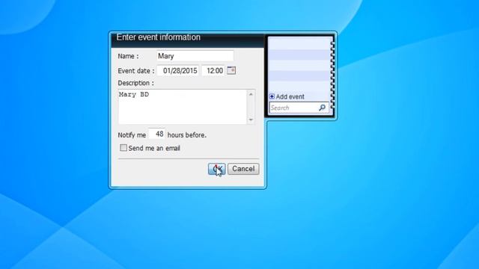Click the Notify me hours field
The image size is (479, 269).
click(x=156, y=134)
